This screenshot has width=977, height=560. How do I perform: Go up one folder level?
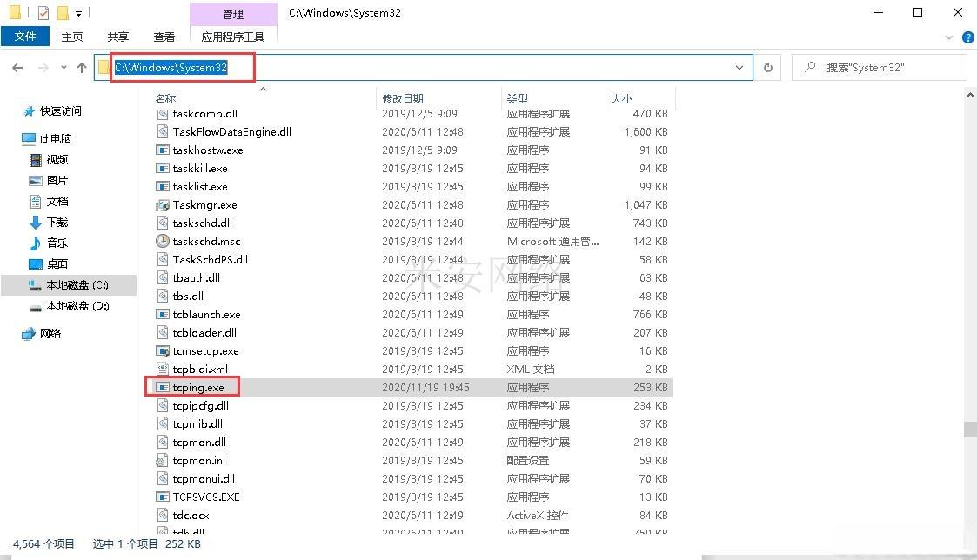pyautogui.click(x=82, y=67)
